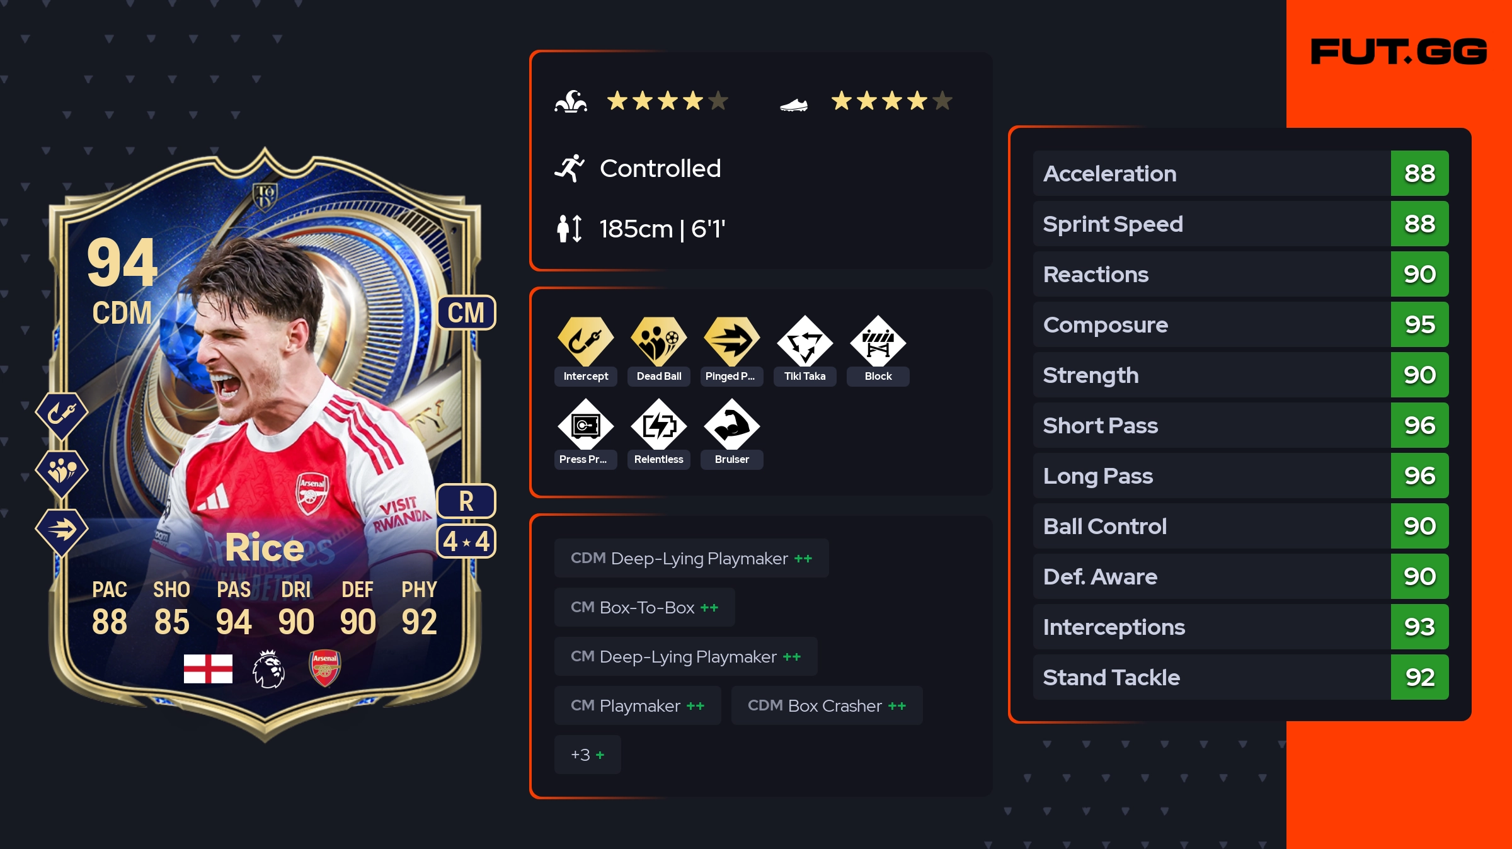Click the Premier League logo on card
The image size is (1512, 849).
(268, 668)
